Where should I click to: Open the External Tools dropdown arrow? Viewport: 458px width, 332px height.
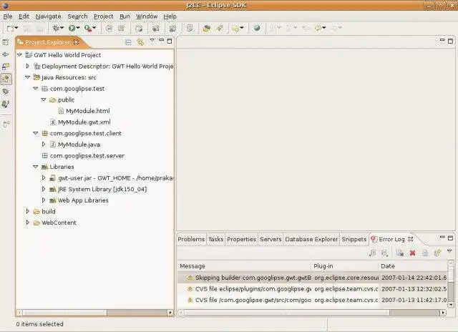click(x=94, y=28)
